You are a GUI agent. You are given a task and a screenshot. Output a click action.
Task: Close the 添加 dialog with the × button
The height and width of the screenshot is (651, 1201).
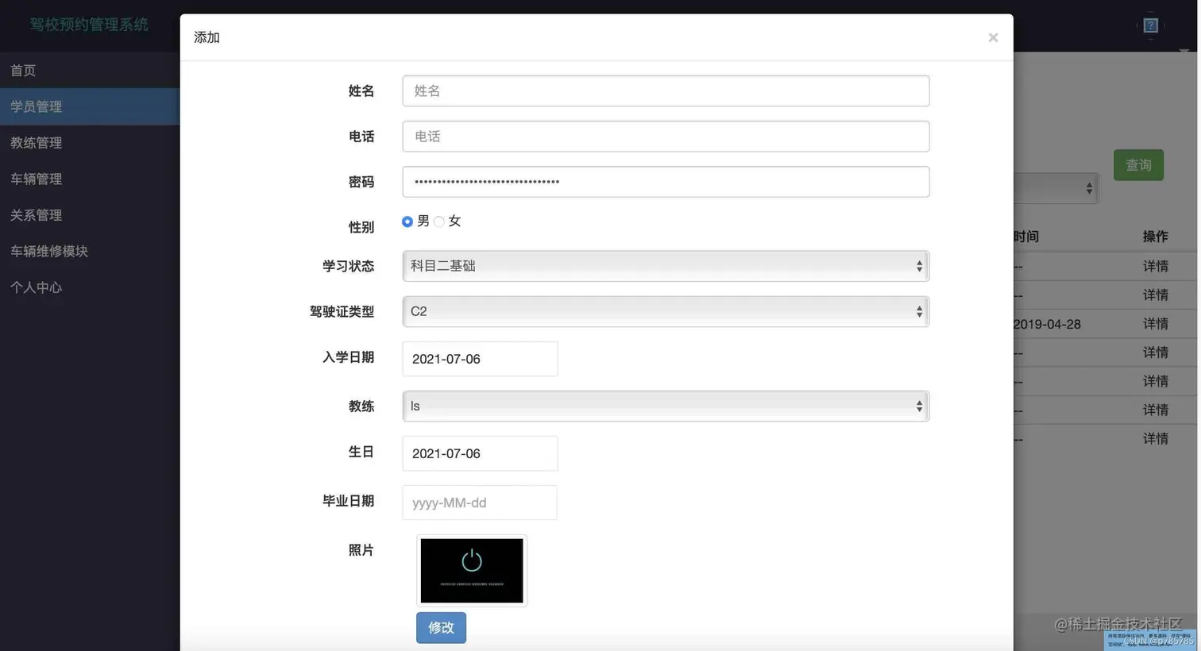[992, 37]
